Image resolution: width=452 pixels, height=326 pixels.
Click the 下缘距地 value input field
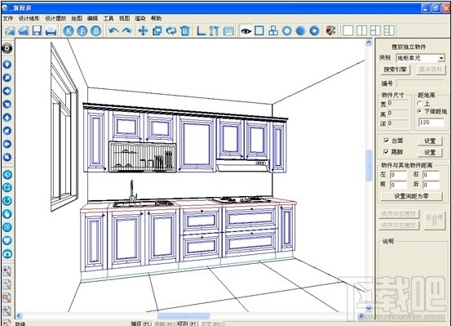(431, 123)
